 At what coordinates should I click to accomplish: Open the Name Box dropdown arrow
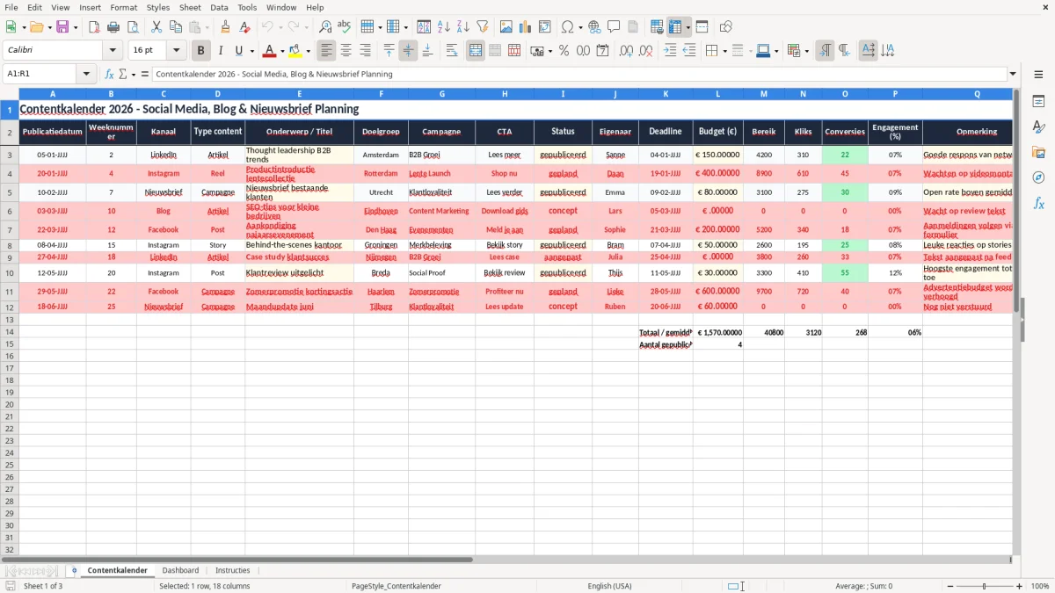point(86,74)
